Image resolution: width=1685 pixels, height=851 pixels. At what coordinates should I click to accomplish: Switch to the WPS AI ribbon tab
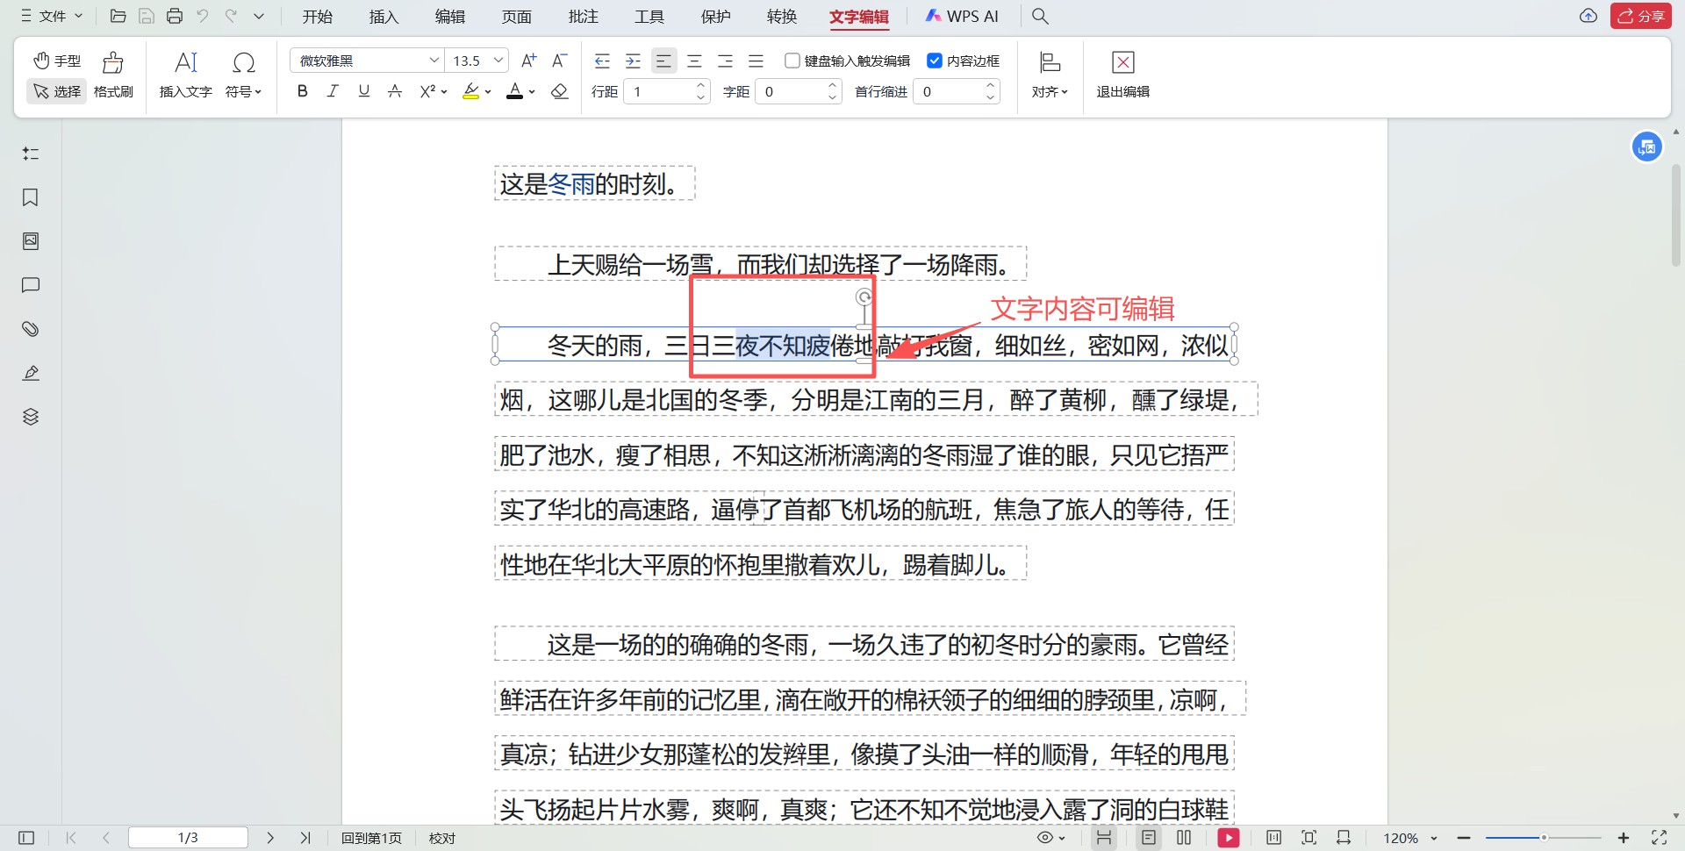[x=963, y=16]
